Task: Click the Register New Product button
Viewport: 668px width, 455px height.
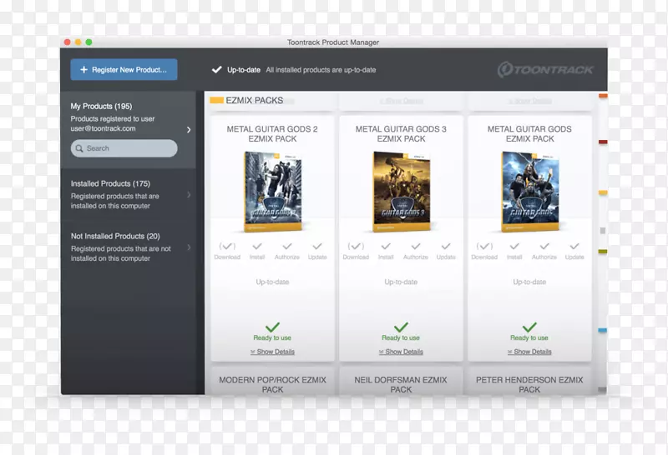Action: pyautogui.click(x=124, y=70)
